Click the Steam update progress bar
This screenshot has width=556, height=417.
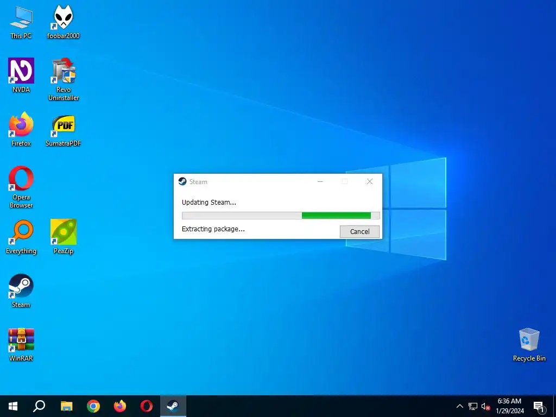pyautogui.click(x=281, y=216)
